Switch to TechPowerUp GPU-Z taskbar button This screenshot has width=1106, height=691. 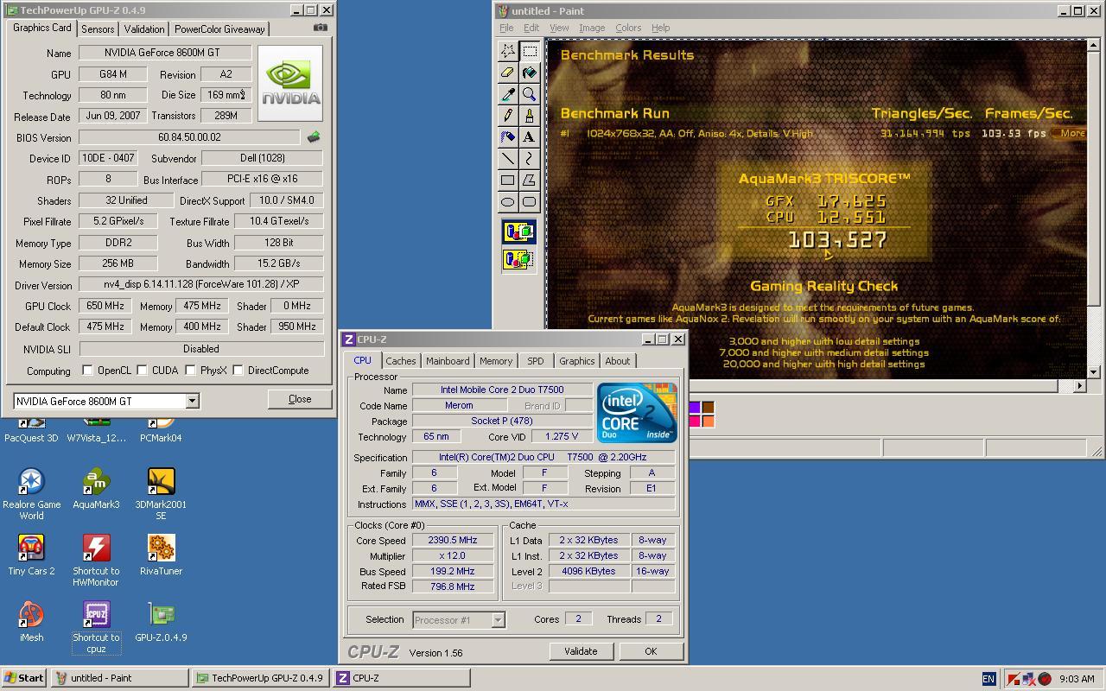pyautogui.click(x=260, y=678)
